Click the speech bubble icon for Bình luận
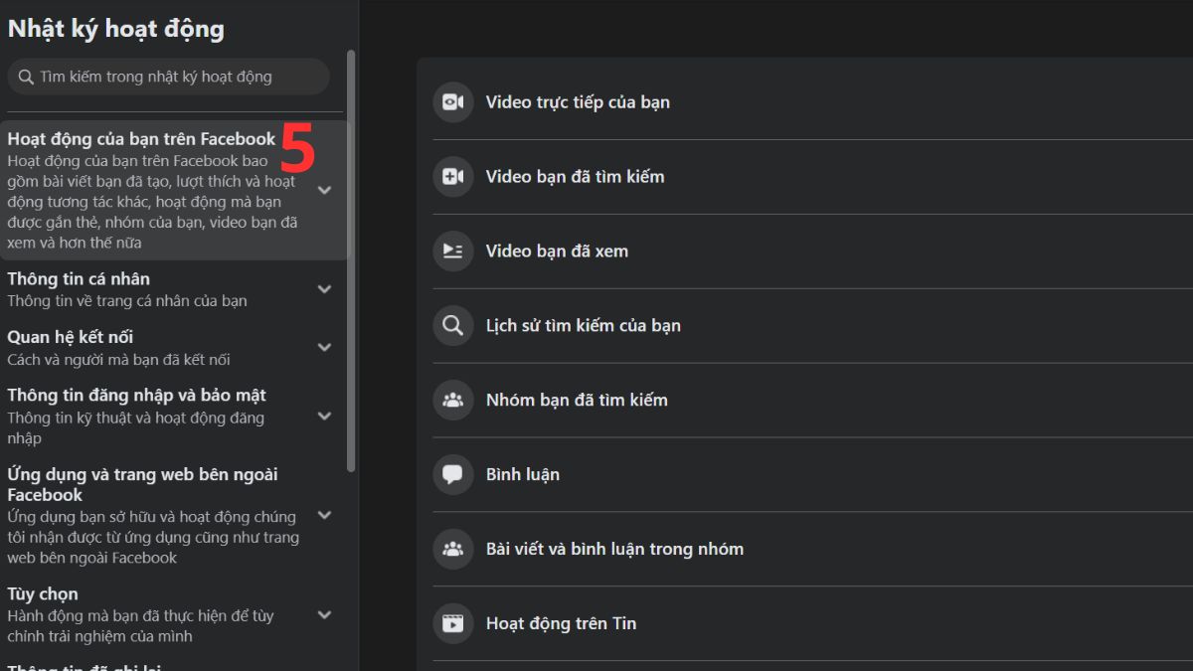This screenshot has height=671, width=1193. coord(452,474)
